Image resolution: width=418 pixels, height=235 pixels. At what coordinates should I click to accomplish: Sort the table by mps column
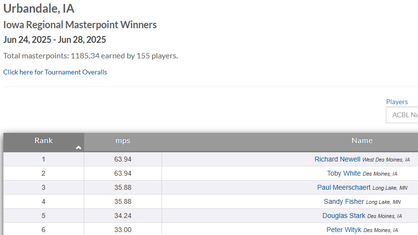coord(123,141)
